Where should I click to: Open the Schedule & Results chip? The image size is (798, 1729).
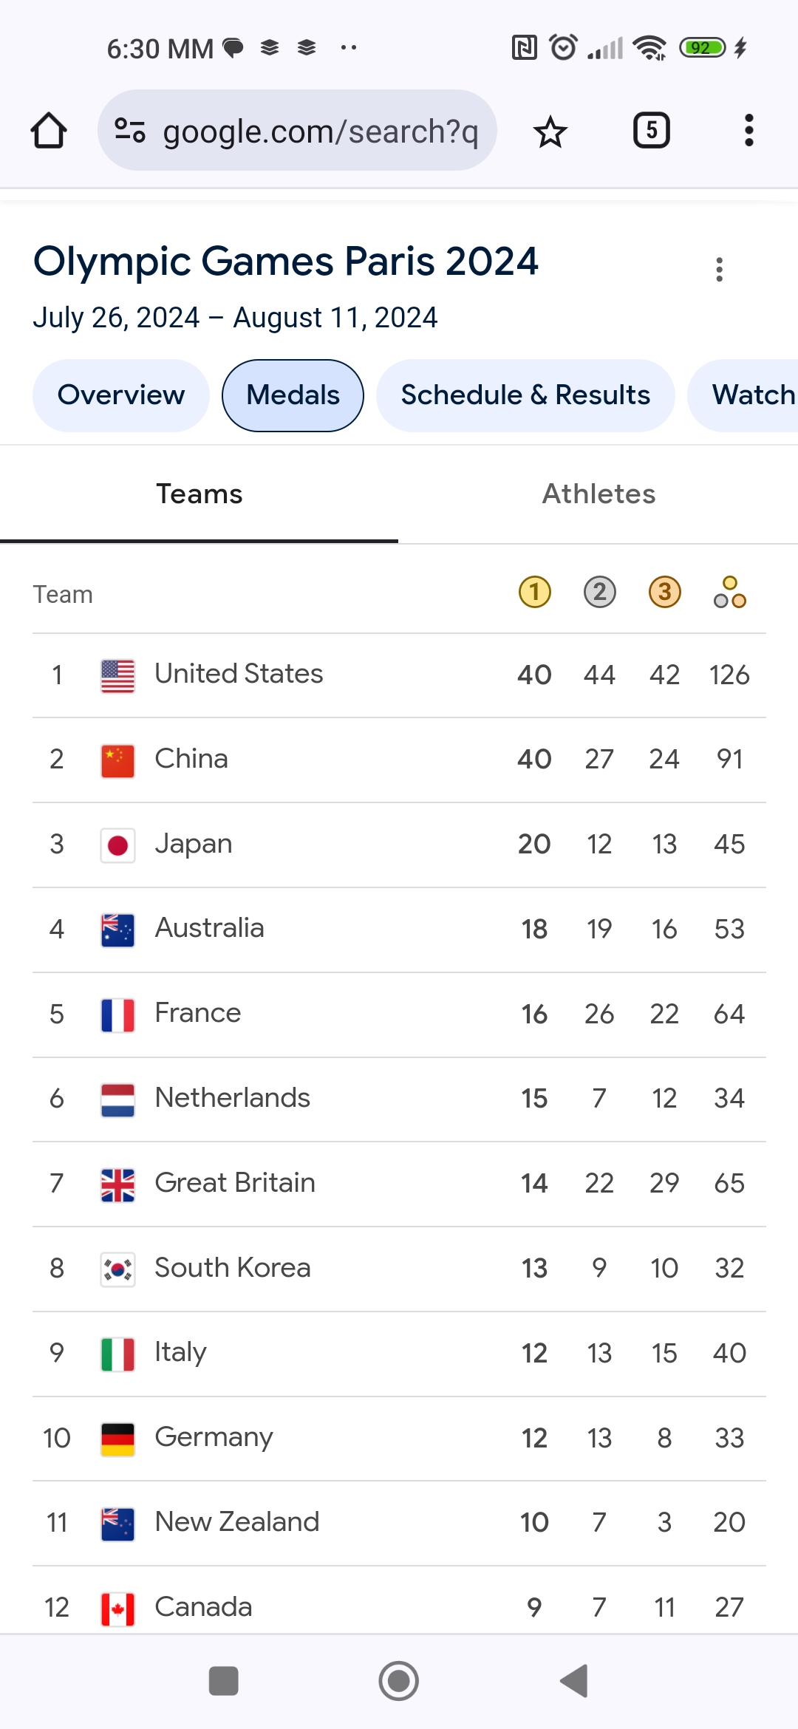click(525, 395)
